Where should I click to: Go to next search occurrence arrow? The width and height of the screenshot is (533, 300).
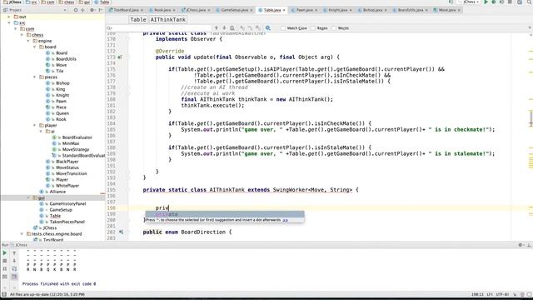click(x=224, y=27)
